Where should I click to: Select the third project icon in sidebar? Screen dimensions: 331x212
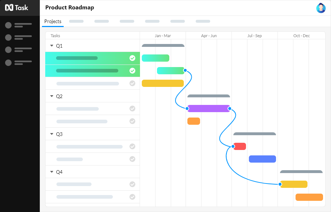[x=8, y=50]
